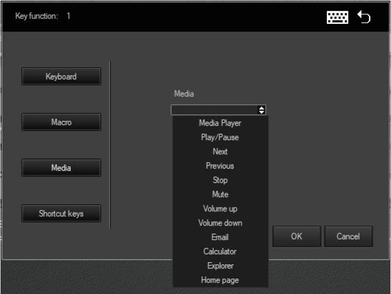Open the Macro function panel
Screen dimensions: 391x294
click(x=61, y=122)
